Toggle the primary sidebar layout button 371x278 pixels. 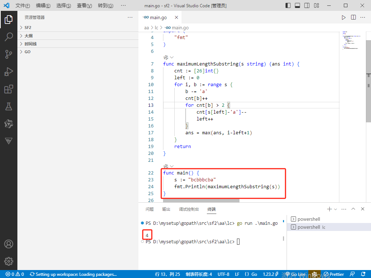[288, 5]
